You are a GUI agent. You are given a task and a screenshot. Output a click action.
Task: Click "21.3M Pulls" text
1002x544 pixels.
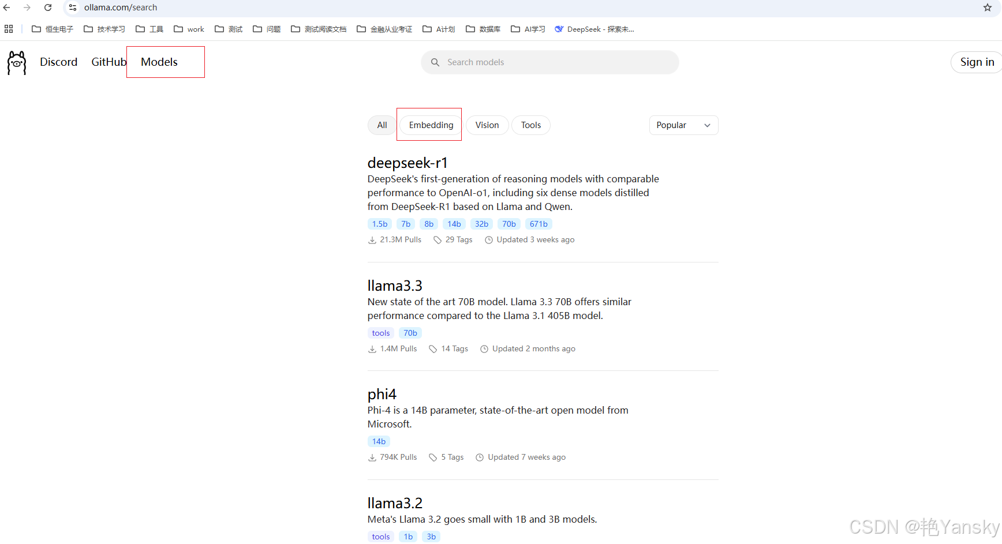401,240
